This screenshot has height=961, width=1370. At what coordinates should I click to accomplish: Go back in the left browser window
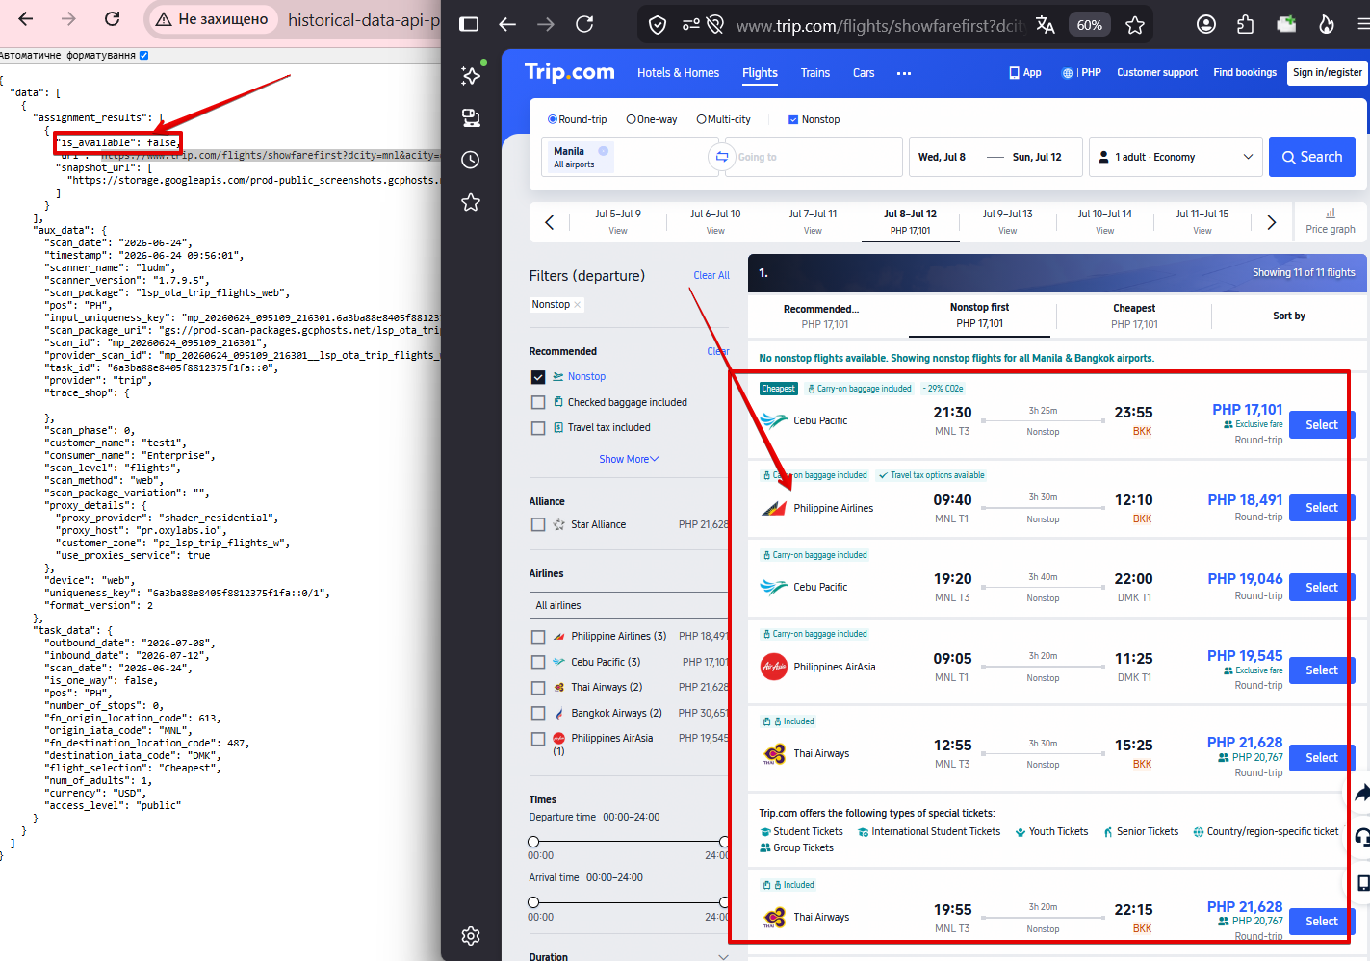click(x=26, y=19)
